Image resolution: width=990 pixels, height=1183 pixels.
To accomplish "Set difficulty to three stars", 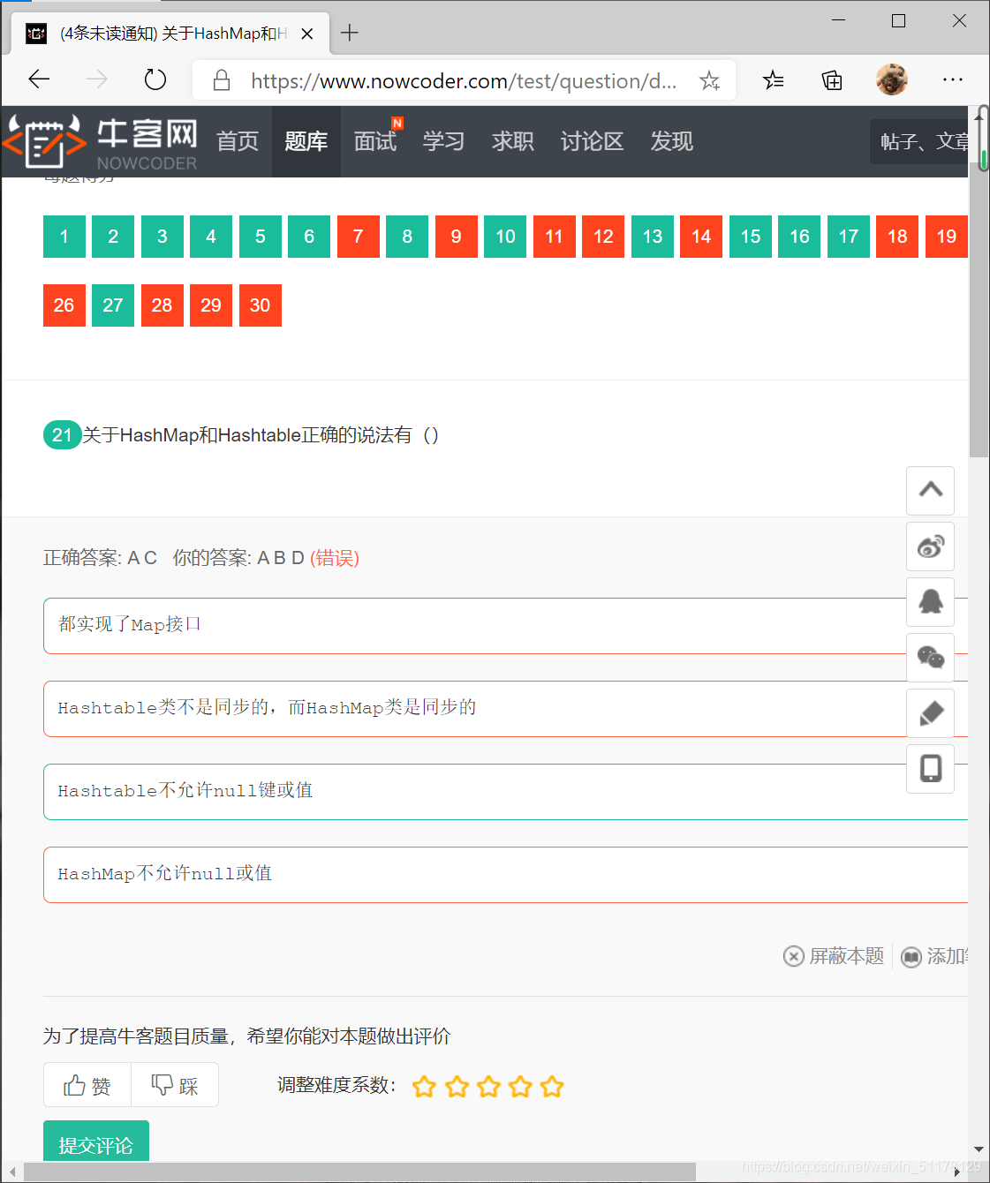I will coord(488,1087).
